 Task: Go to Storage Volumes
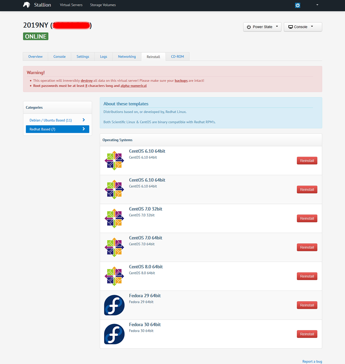pos(103,5)
